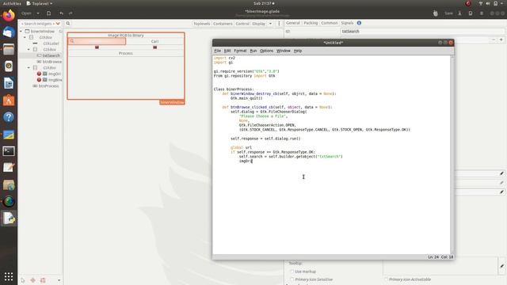Screen dimensions: 507x285
Task: Open dropdown arrow next to Open button
Action: coord(38,13)
